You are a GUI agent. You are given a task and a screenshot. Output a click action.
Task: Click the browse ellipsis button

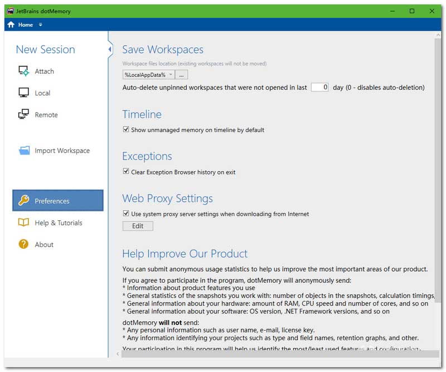181,75
